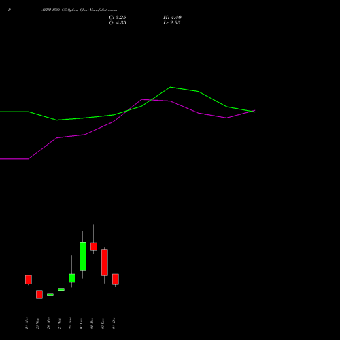Click the '24 Nov' date label
340x340 pixels.
coord(27,323)
